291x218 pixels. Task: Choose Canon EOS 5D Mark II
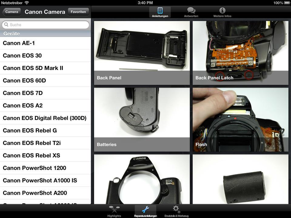pyautogui.click(x=45, y=68)
